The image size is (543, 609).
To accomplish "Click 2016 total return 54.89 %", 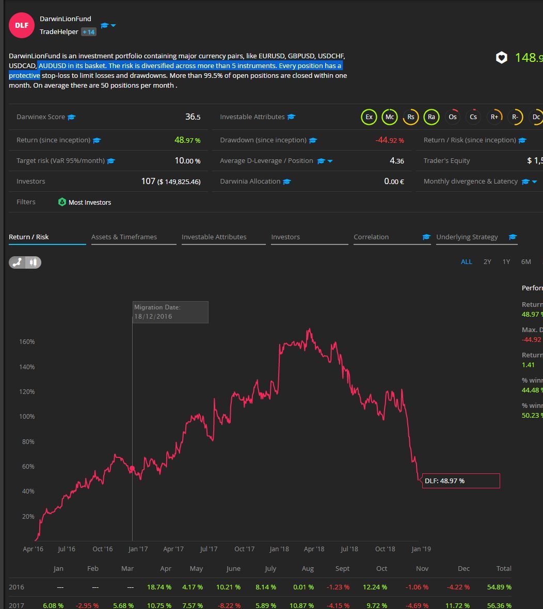I will click(x=499, y=587).
